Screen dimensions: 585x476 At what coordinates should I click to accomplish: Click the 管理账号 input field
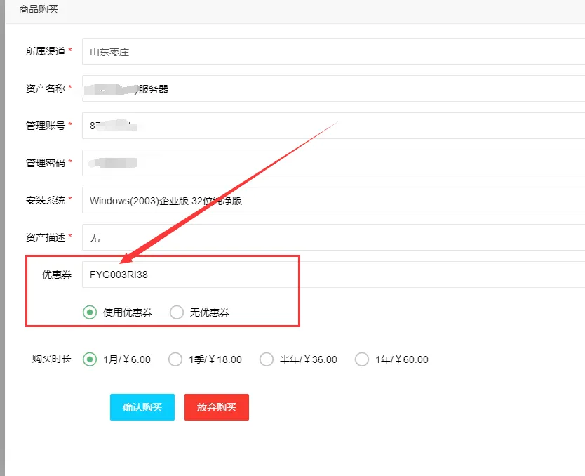[x=334, y=126]
